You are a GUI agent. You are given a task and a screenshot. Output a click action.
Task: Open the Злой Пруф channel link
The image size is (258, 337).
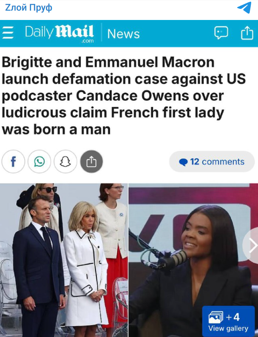(28, 8)
